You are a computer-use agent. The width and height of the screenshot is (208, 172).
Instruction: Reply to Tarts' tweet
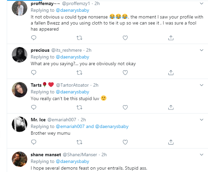tap(33, 107)
